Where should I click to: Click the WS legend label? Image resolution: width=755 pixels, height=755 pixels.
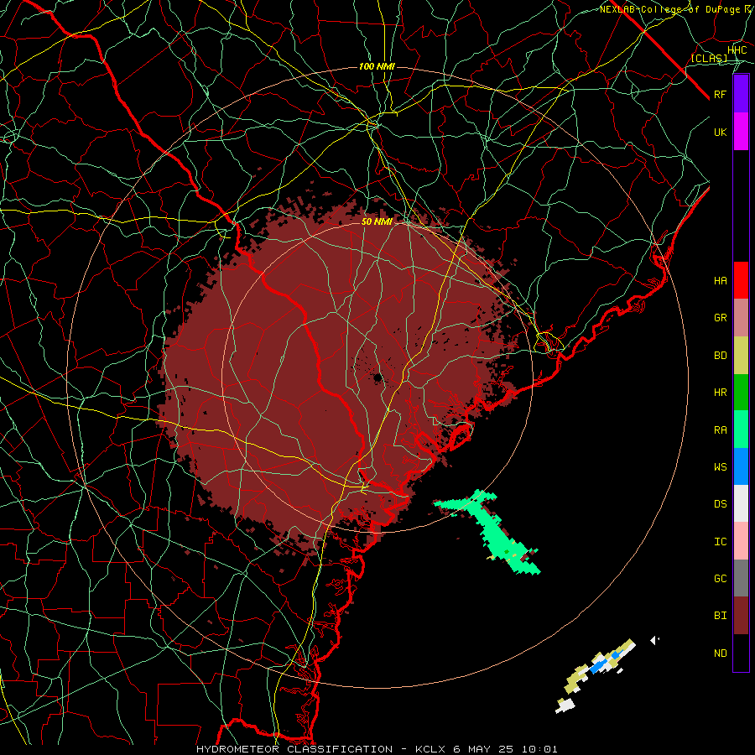721,467
